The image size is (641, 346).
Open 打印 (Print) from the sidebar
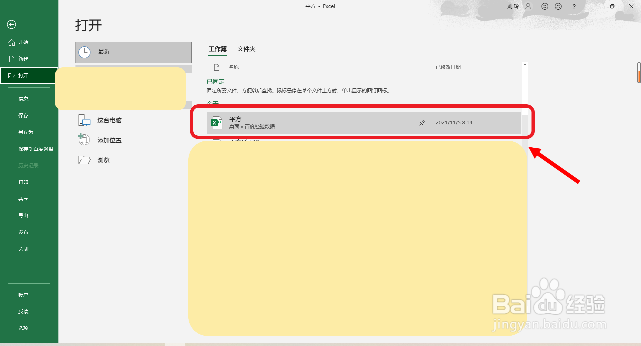coord(23,182)
